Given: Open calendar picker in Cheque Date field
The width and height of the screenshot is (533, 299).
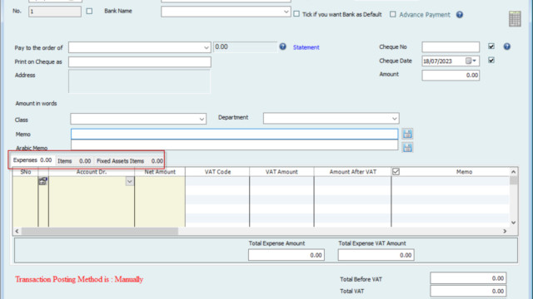Looking at the screenshot, I should [468, 61].
